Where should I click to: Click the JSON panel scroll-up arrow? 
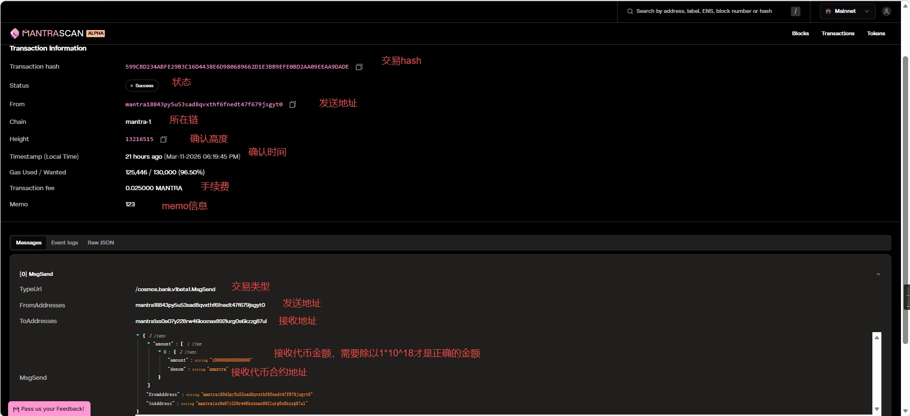click(x=877, y=337)
